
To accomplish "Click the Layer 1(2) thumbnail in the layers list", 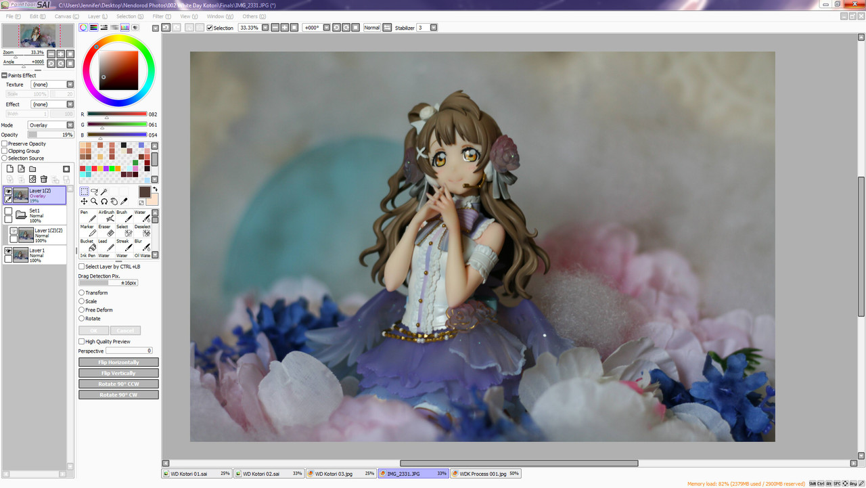I will click(x=20, y=196).
